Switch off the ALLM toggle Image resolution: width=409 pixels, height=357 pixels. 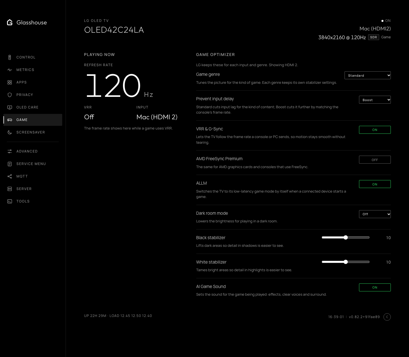(375, 184)
